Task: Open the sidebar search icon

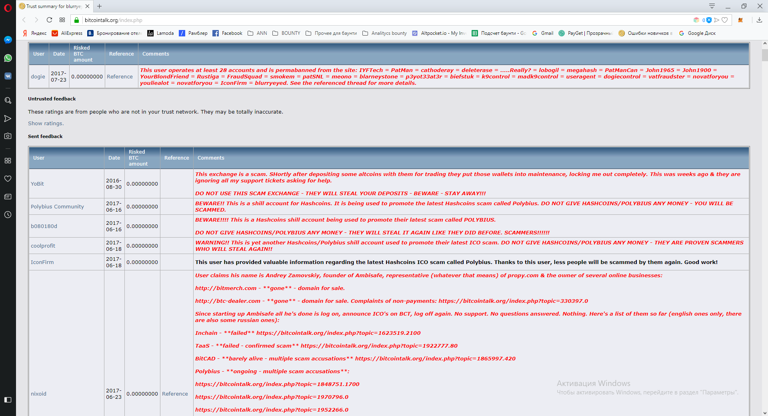Action: 8,100
